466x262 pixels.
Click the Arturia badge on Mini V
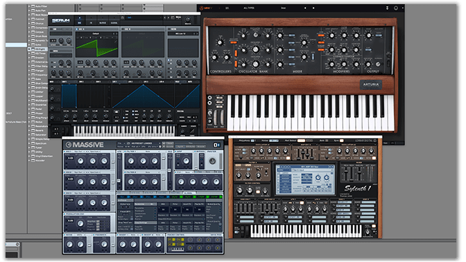[x=370, y=85]
